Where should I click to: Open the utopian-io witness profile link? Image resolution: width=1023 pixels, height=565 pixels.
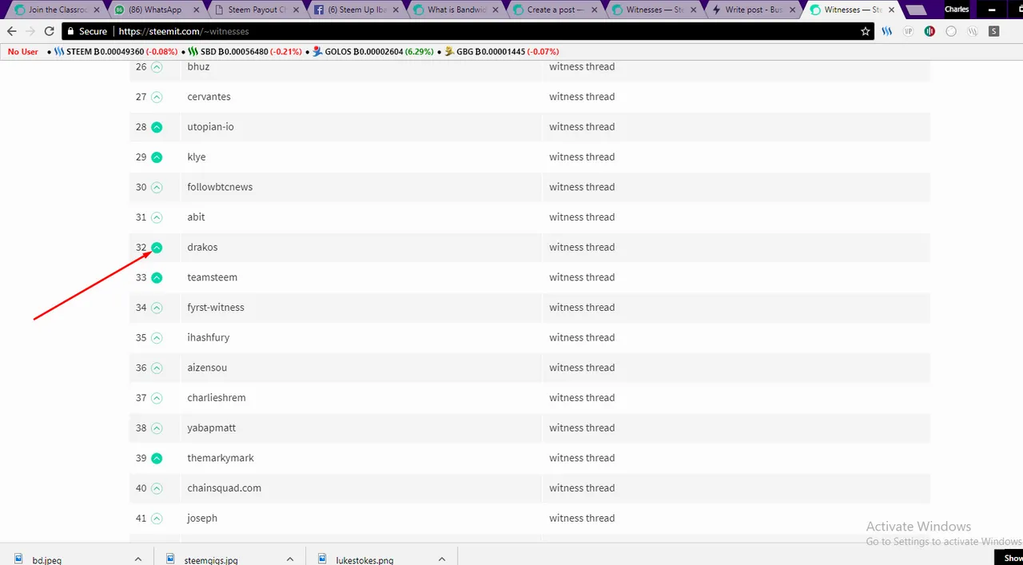(211, 127)
